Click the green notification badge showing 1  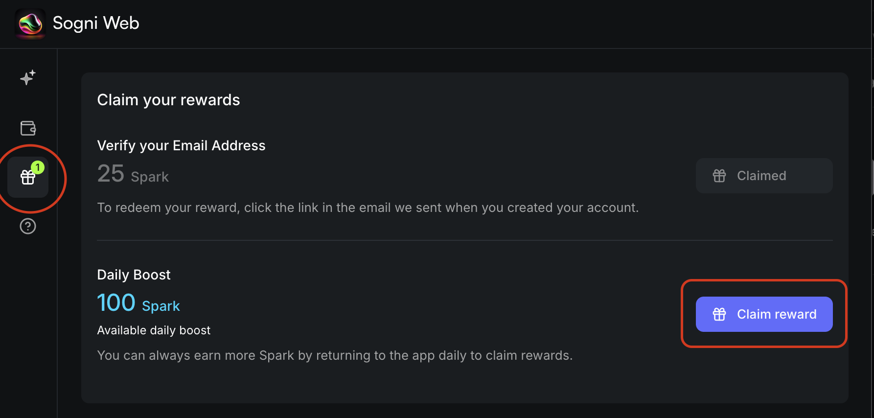tap(38, 167)
